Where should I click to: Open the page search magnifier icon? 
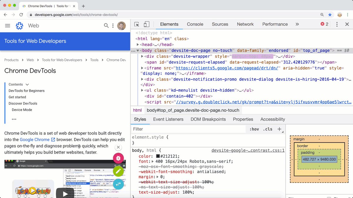[x=106, y=26]
